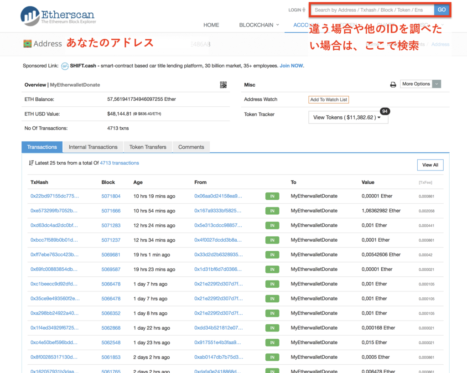
Task: Open sender address 0x06aa0d24158ea9...
Action: [x=218, y=196]
